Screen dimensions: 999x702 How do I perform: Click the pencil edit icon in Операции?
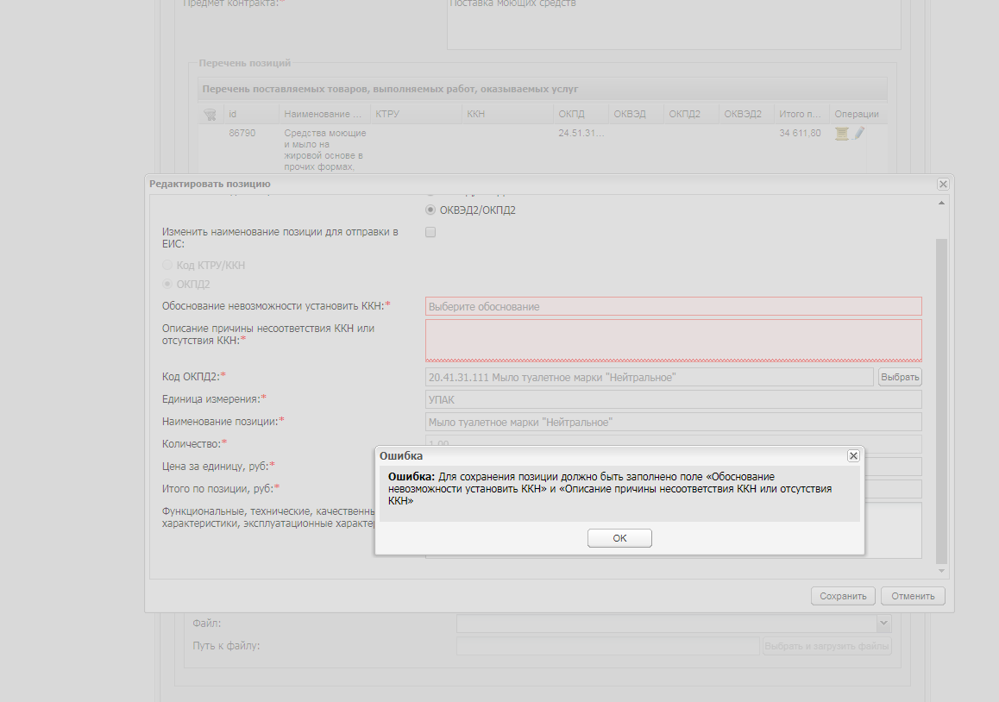point(859,133)
